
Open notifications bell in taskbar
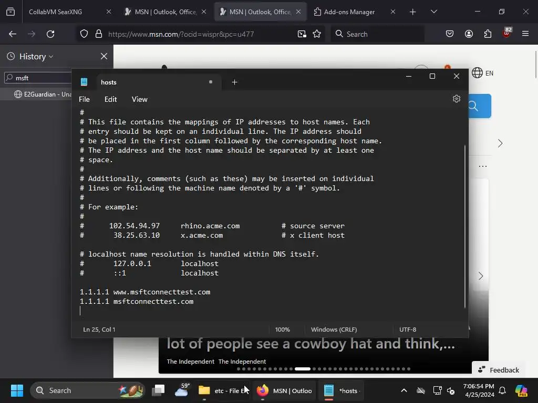502,390
